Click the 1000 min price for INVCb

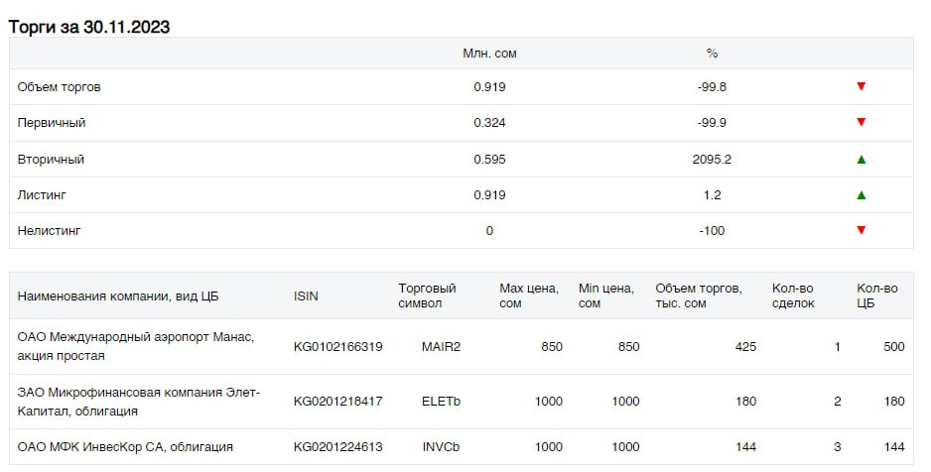625,447
